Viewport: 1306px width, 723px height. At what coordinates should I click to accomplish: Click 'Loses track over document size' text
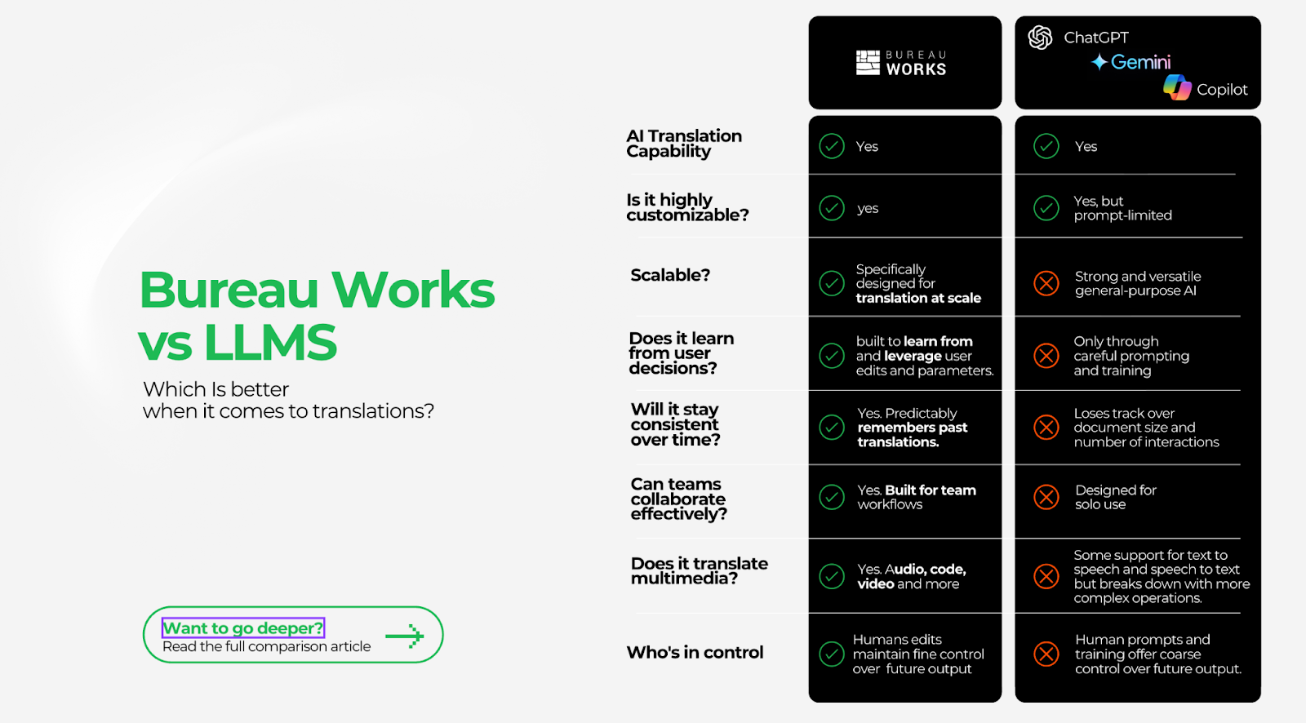(x=1146, y=428)
